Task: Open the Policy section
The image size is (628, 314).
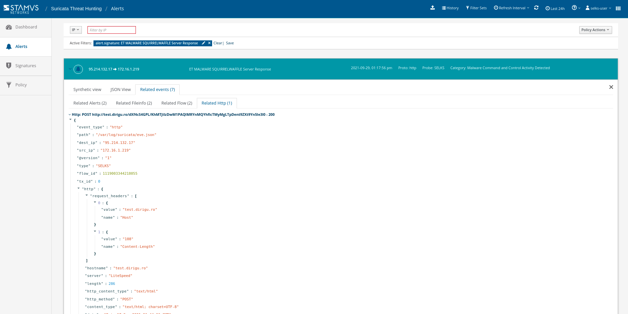Action: tap(21, 85)
